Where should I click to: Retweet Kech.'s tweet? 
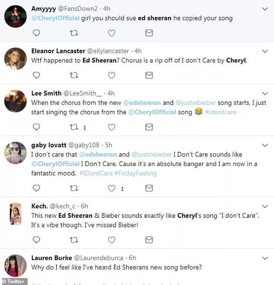coord(74,239)
